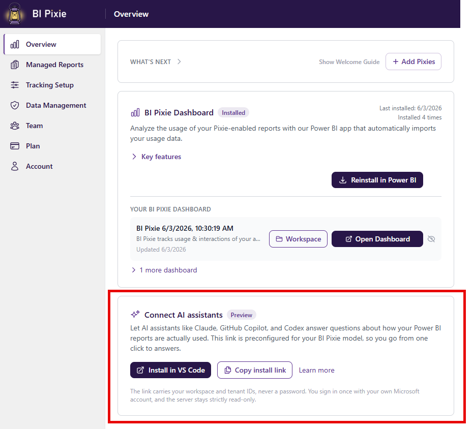This screenshot has height=429, width=473.
Task: Go to Managed Reports
Action: (x=52, y=65)
